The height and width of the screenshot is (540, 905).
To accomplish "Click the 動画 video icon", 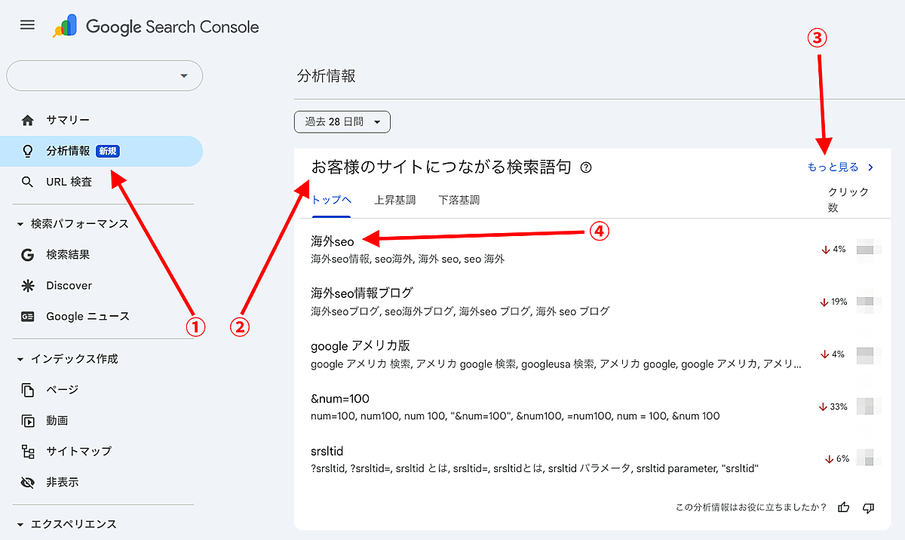I will 28,421.
